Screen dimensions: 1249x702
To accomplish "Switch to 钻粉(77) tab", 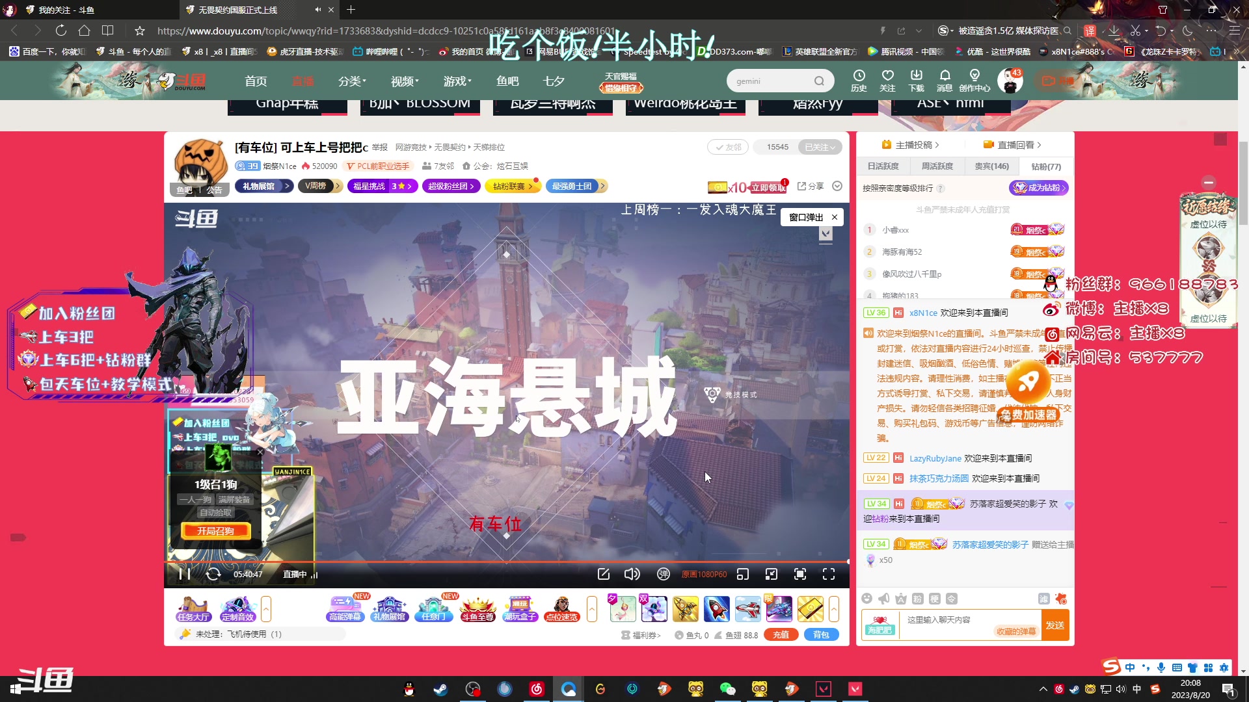I will pyautogui.click(x=1046, y=166).
